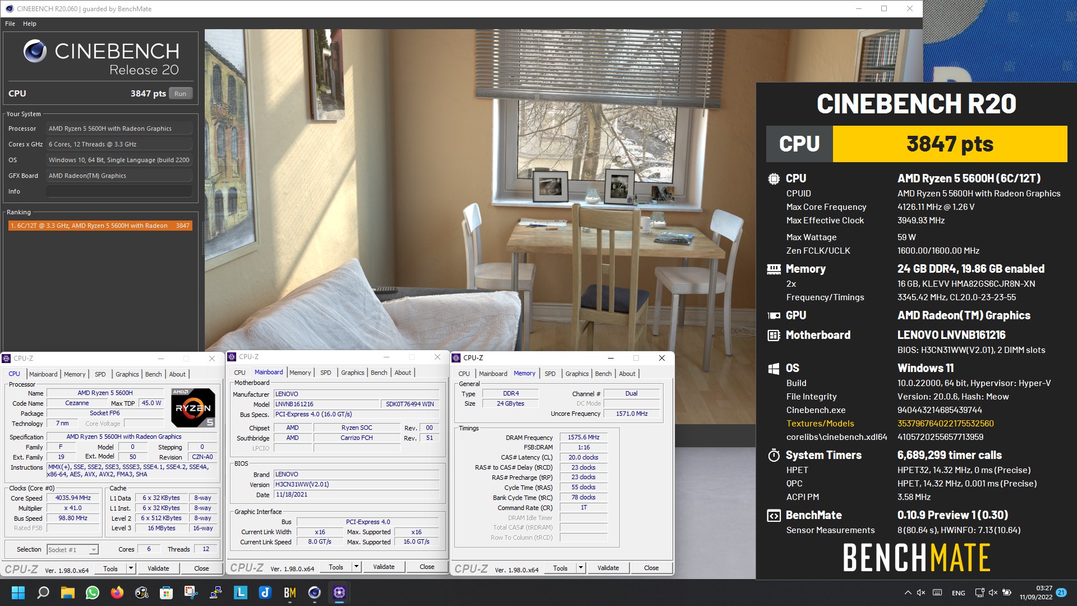Open SPD tab in right CPU-Z window

[x=550, y=374]
